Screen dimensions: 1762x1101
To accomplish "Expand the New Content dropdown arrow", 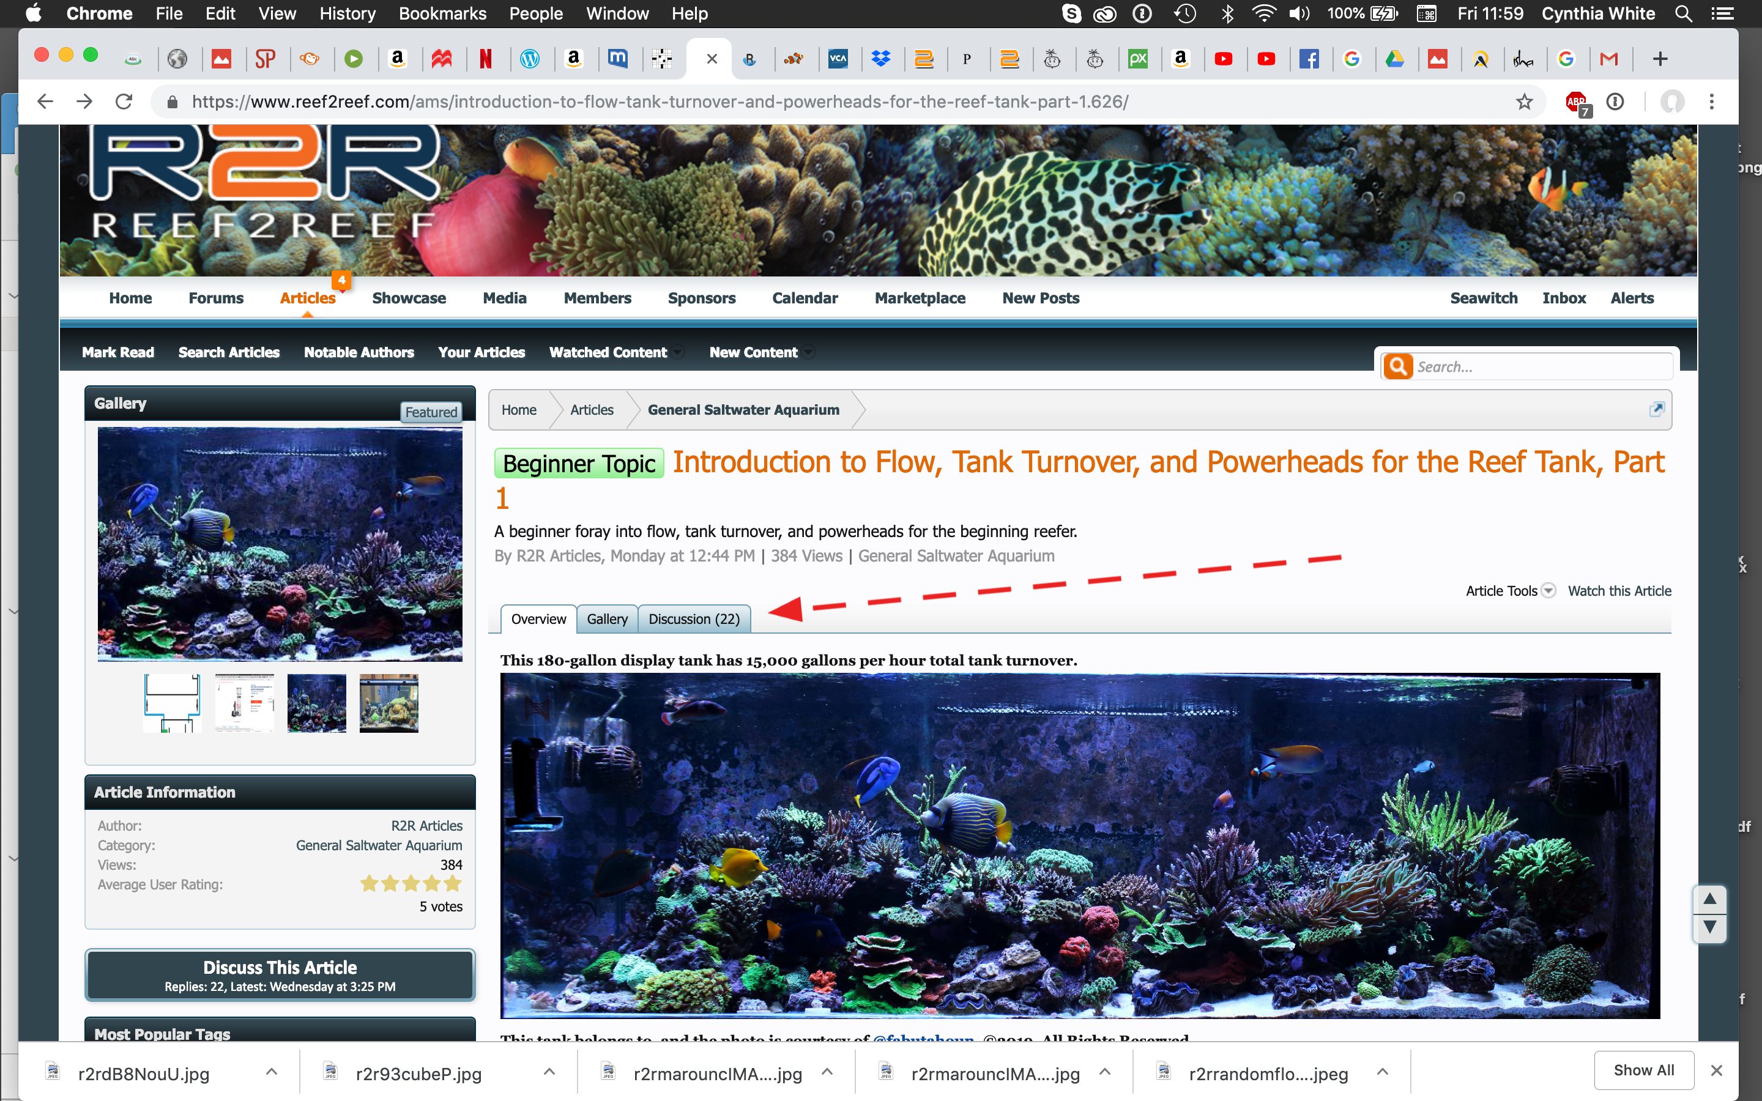I will (x=808, y=352).
